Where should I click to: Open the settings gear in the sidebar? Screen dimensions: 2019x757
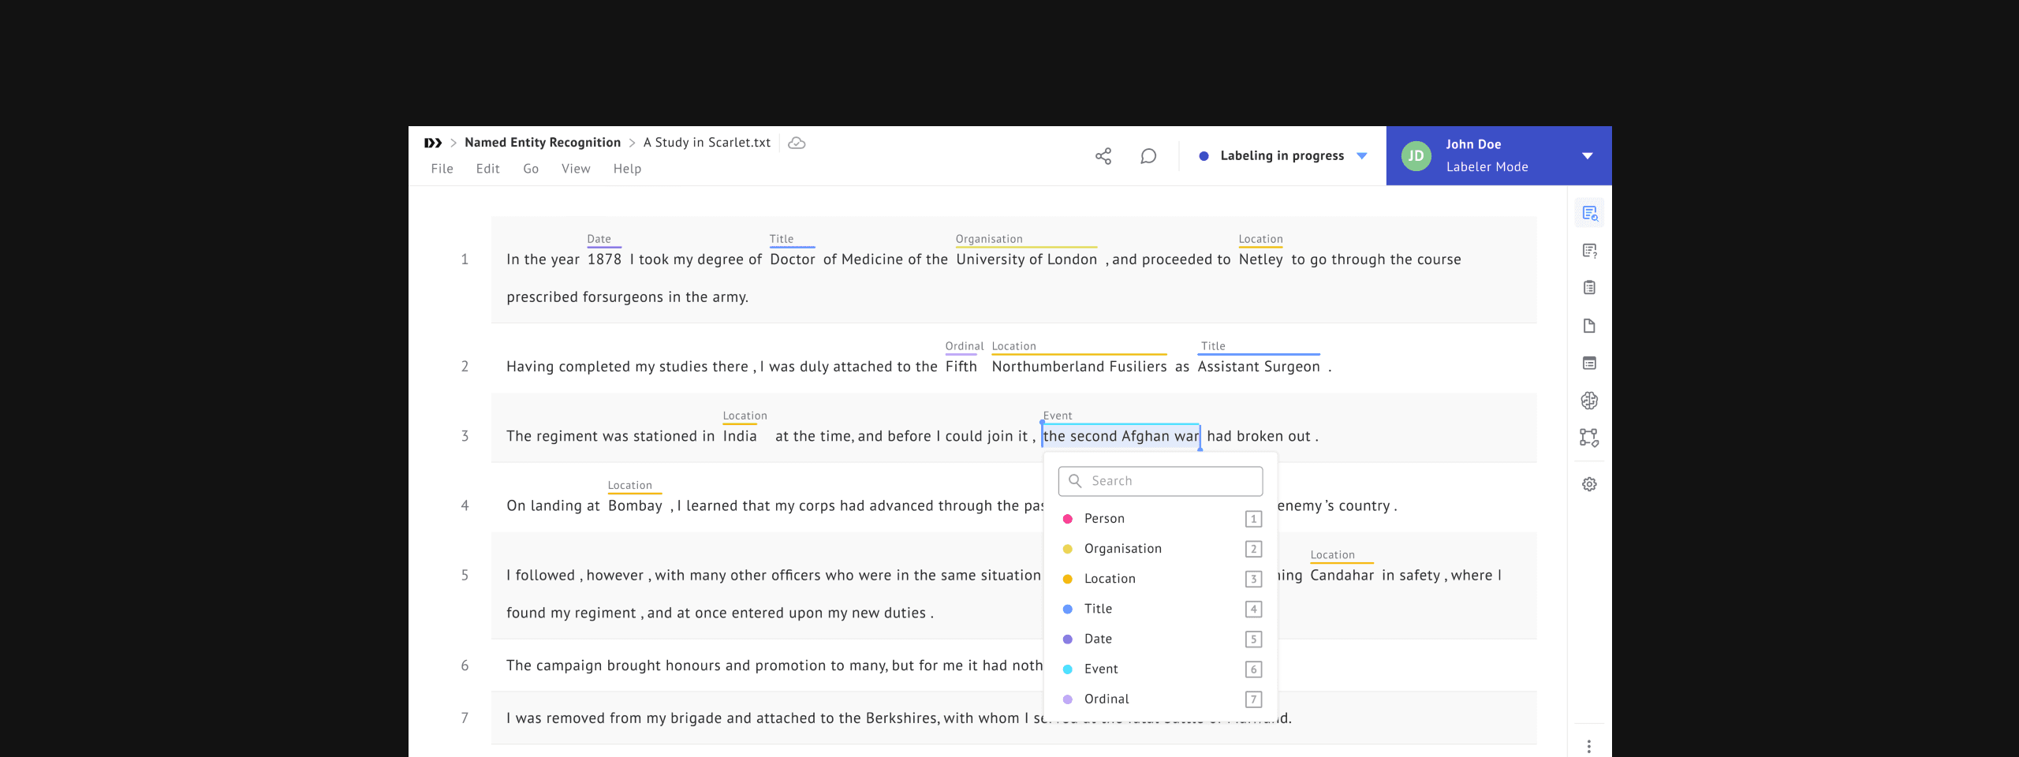(x=1589, y=484)
